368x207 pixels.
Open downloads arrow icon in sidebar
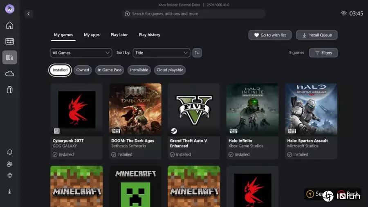9,191
